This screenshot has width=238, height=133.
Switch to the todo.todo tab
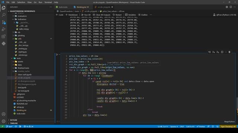[x=62, y=7]
